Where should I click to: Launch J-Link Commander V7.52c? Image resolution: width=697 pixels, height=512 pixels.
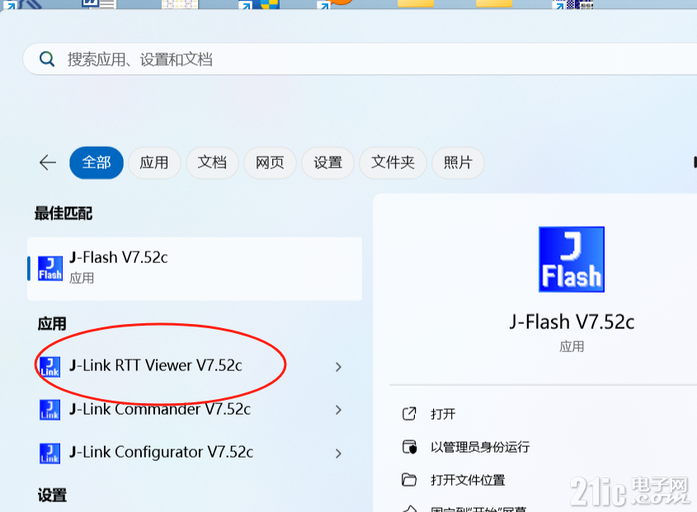(x=160, y=409)
